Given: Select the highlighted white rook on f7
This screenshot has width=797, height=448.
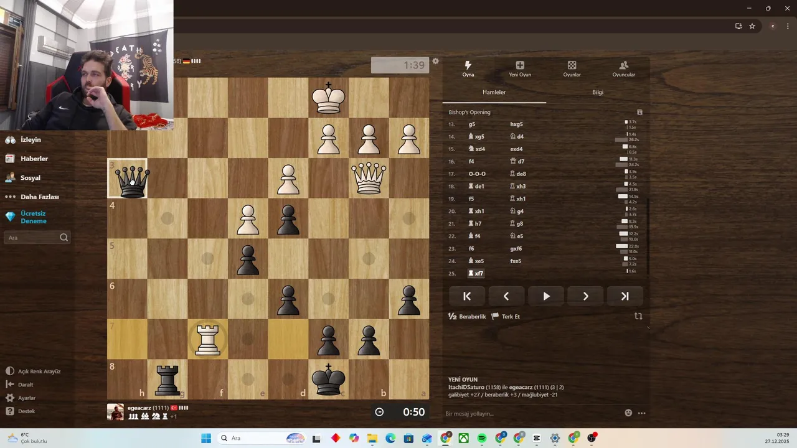Looking at the screenshot, I should coord(208,340).
